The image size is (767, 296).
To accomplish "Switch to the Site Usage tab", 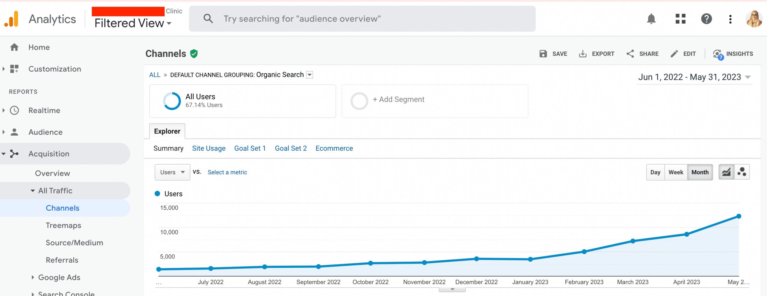I will click(209, 148).
